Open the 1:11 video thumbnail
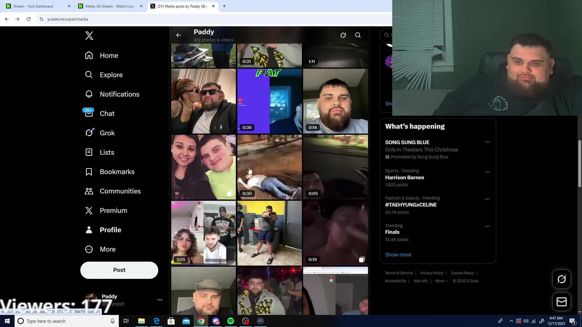This screenshot has width=582, height=327. tap(336, 55)
